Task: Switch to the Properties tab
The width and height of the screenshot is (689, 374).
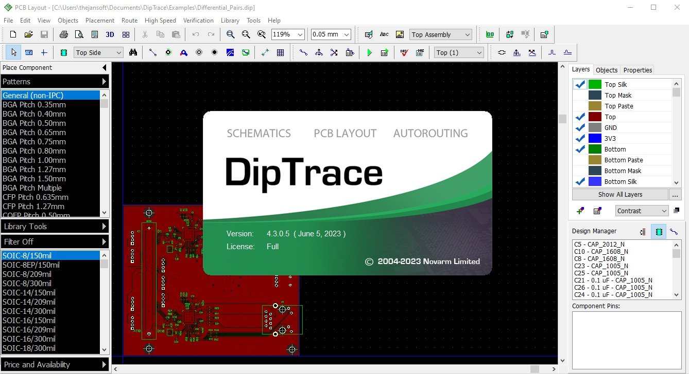Action: tap(638, 70)
